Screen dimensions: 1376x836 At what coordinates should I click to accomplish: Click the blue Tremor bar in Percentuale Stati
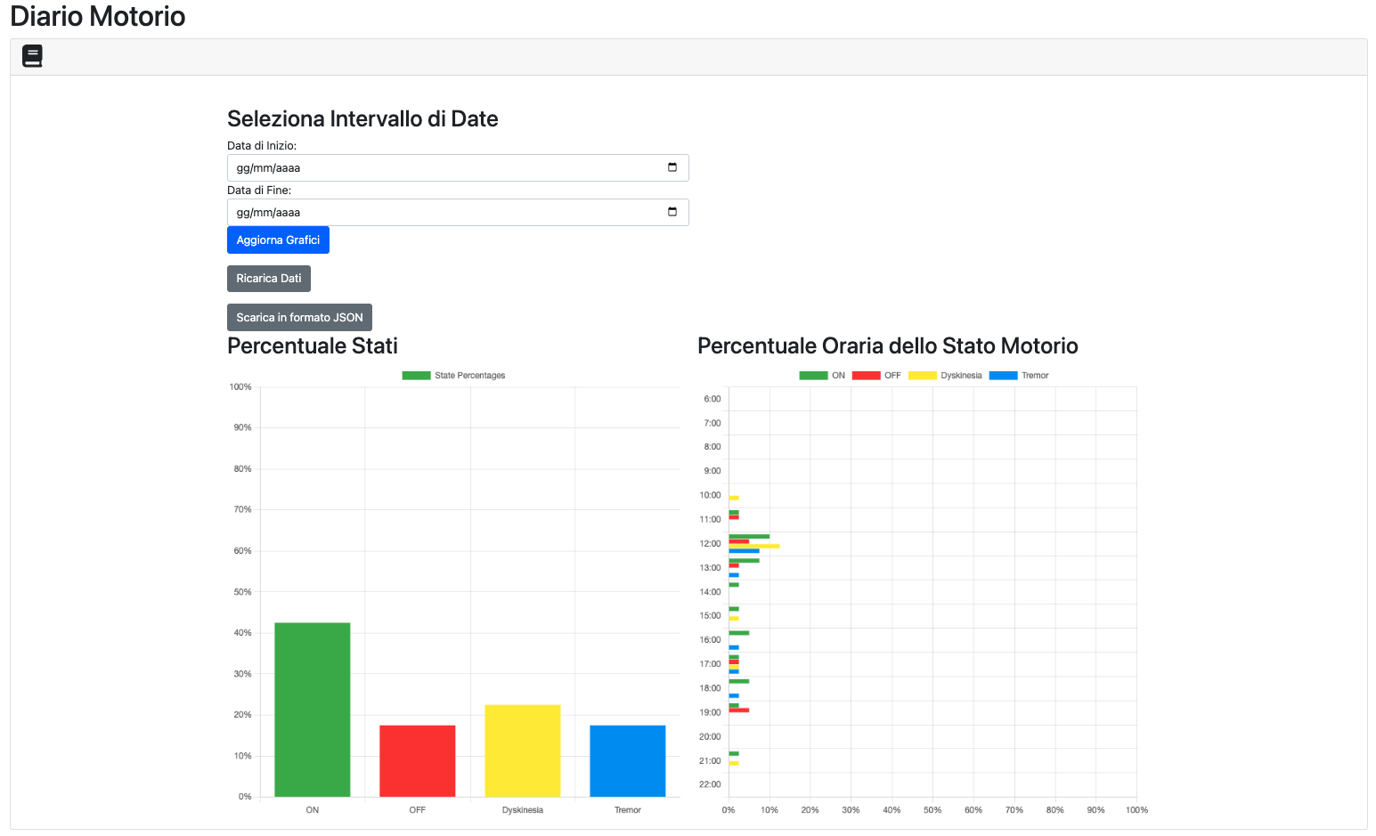(628, 761)
